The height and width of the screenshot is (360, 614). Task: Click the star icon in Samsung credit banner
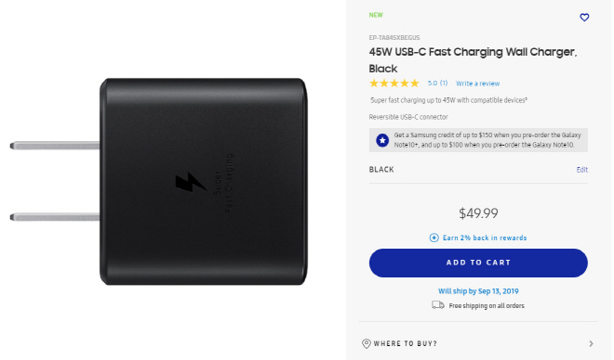382,140
